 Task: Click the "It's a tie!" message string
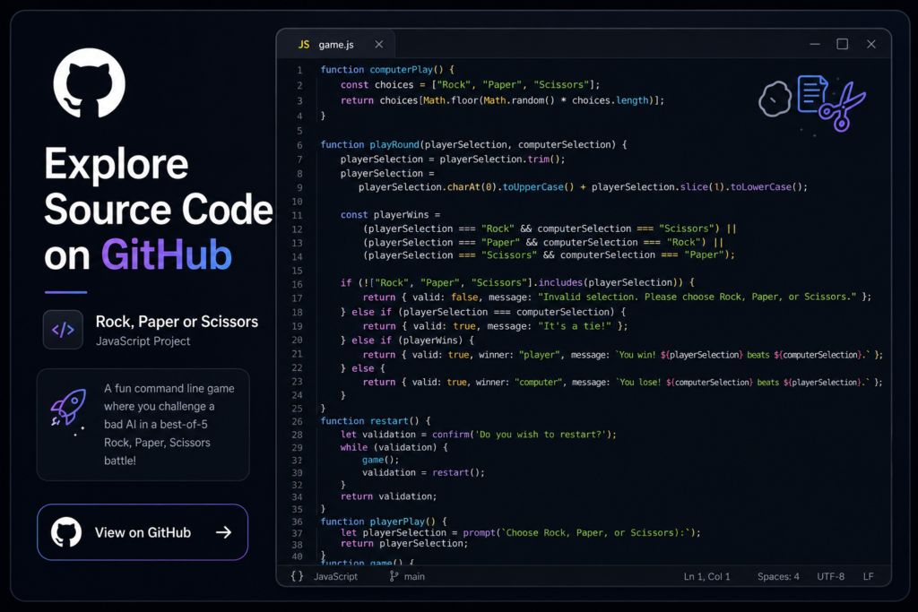click(x=575, y=326)
